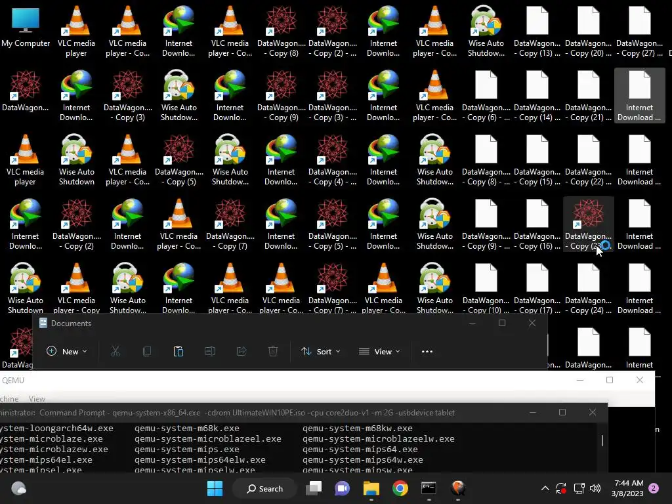Click qemu-system-m68kw.exe in Command Prompt

(358, 428)
